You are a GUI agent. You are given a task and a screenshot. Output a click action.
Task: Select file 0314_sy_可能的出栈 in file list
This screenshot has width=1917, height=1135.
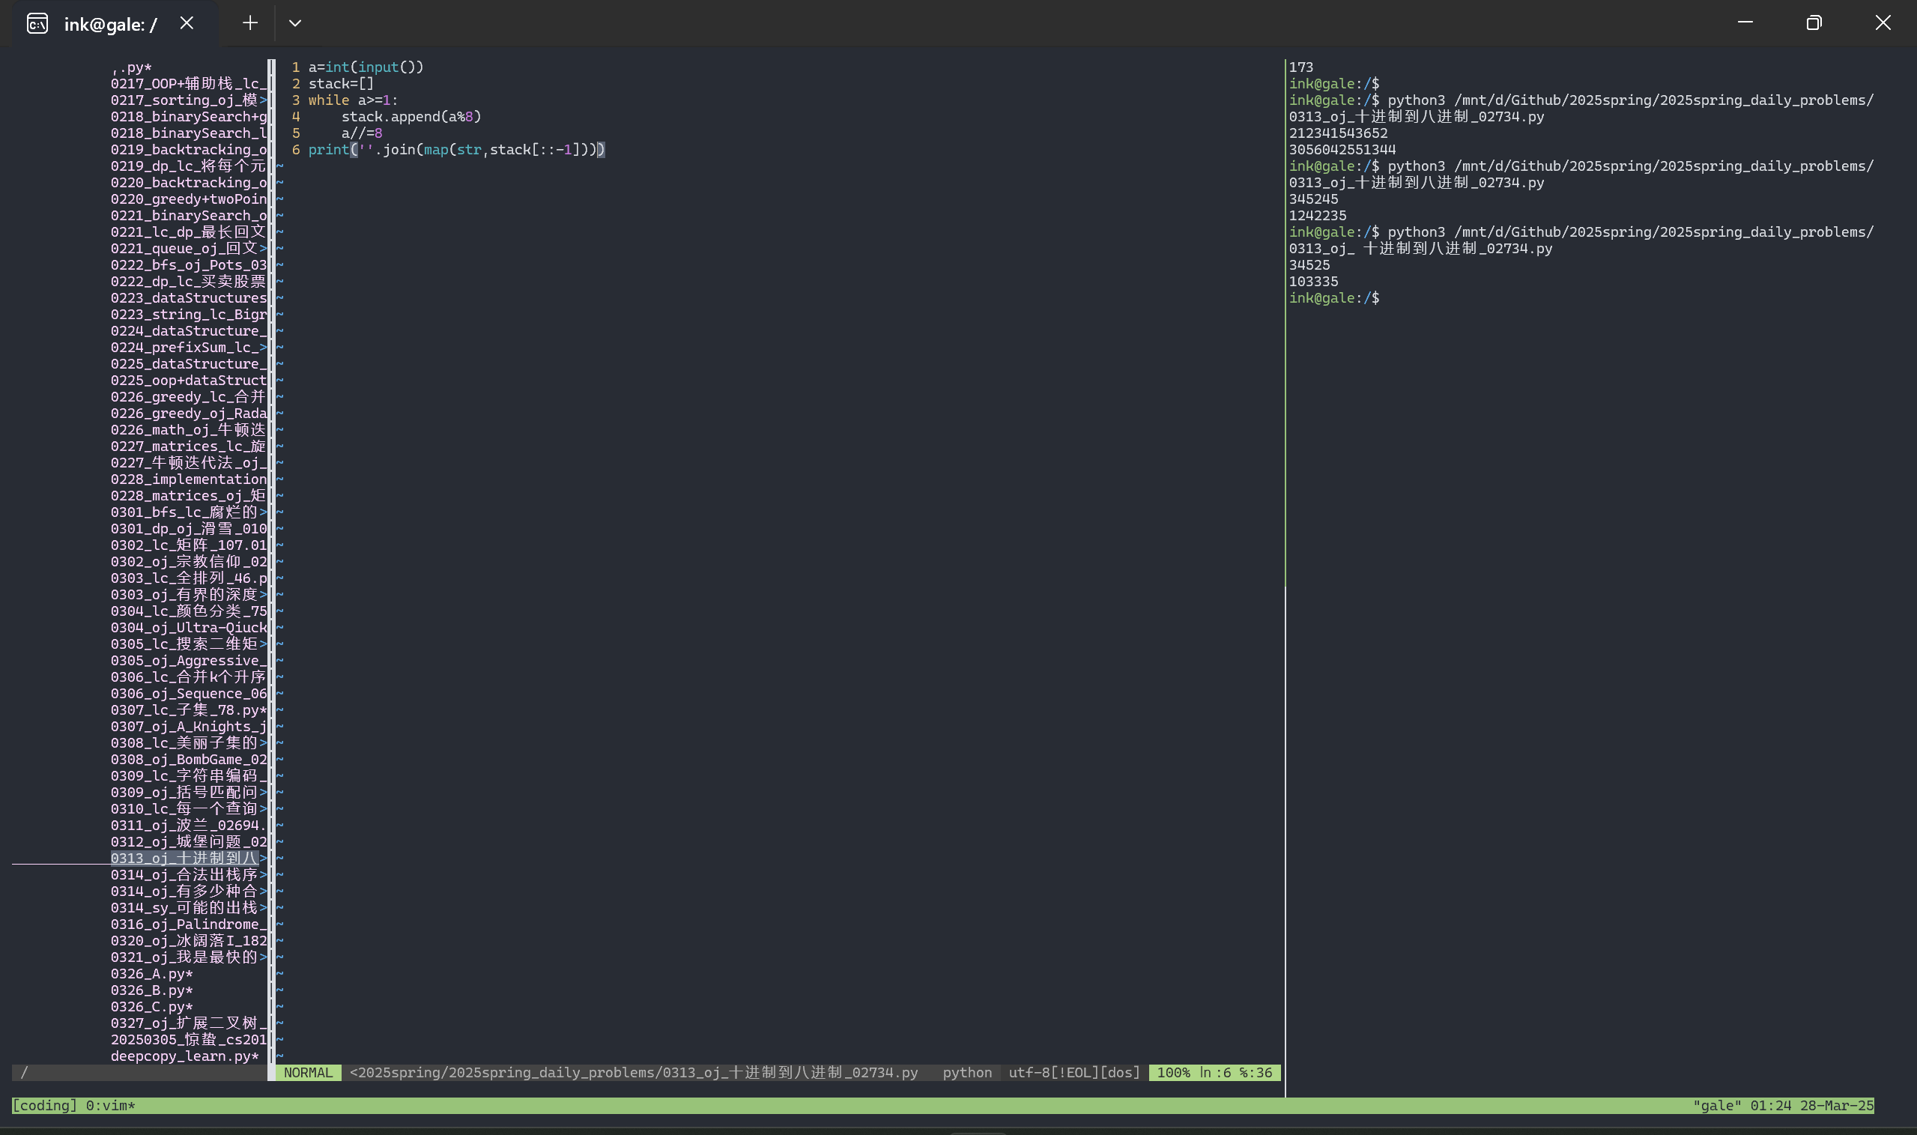[x=189, y=908]
